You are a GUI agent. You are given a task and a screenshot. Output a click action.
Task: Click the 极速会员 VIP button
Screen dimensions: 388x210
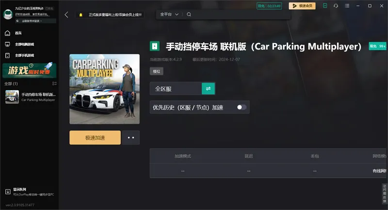pos(302,6)
